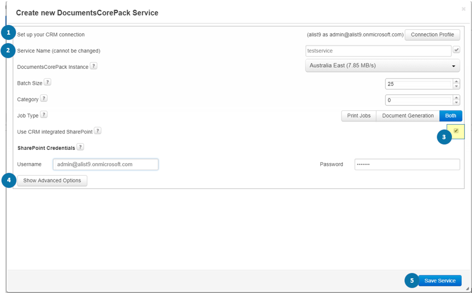Focus the SharePoint Username field
472x293 pixels.
click(x=106, y=165)
